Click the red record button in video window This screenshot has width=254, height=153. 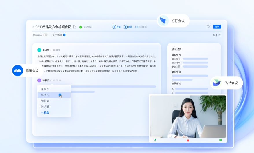click(188, 140)
